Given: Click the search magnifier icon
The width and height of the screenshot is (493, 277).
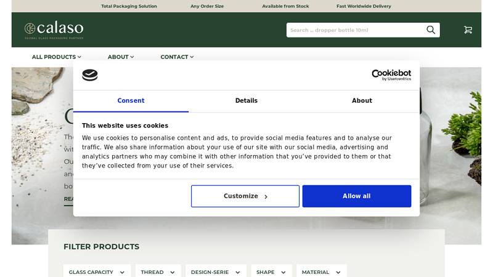Looking at the screenshot, I should tap(431, 30).
